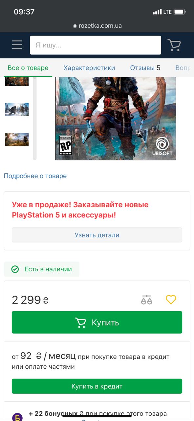The width and height of the screenshot is (194, 421).
Task: Select the middle battle scene thumbnail
Action: tap(17, 110)
